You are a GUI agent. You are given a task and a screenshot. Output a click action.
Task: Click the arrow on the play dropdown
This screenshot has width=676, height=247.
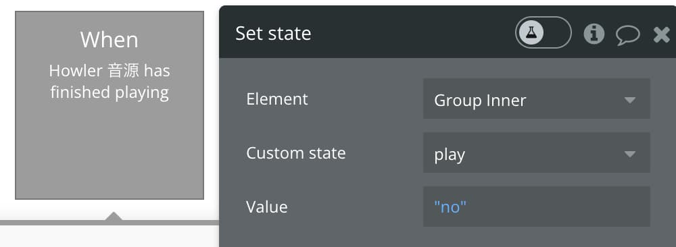(x=630, y=154)
